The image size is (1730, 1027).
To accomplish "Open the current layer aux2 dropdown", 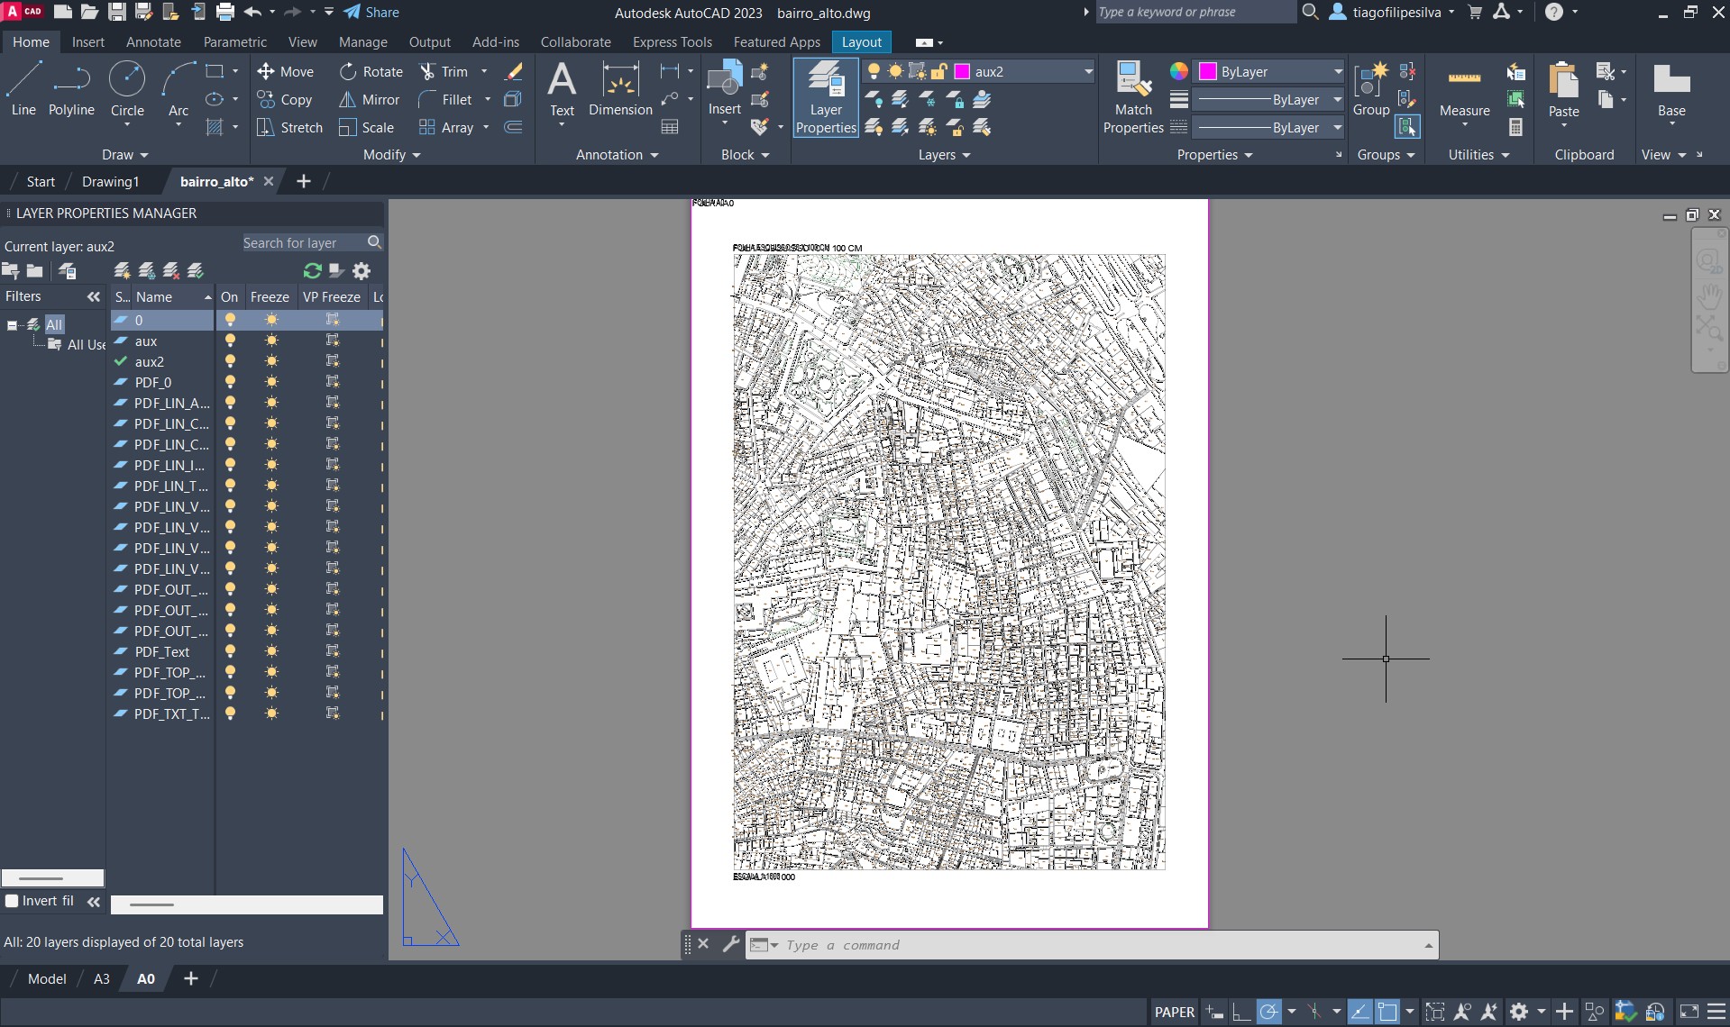I will pos(1087,72).
